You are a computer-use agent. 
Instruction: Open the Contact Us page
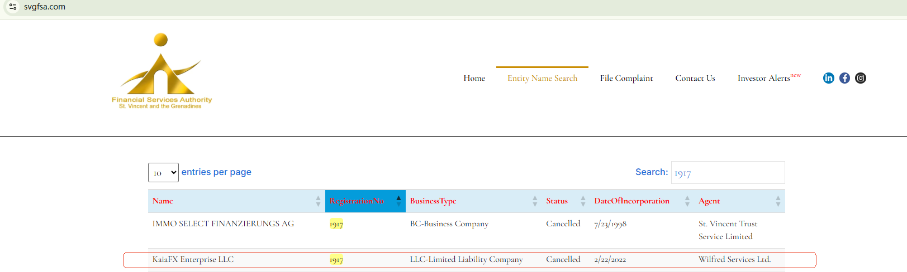tap(695, 78)
